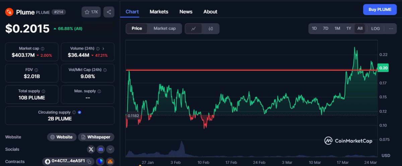This screenshot has height=166, width=402.
Task: Click the CoinMarketCap watermark logo
Action: click(348, 141)
